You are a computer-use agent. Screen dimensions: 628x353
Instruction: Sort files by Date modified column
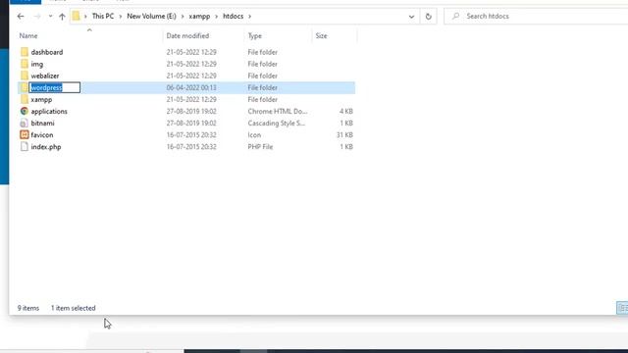click(187, 35)
